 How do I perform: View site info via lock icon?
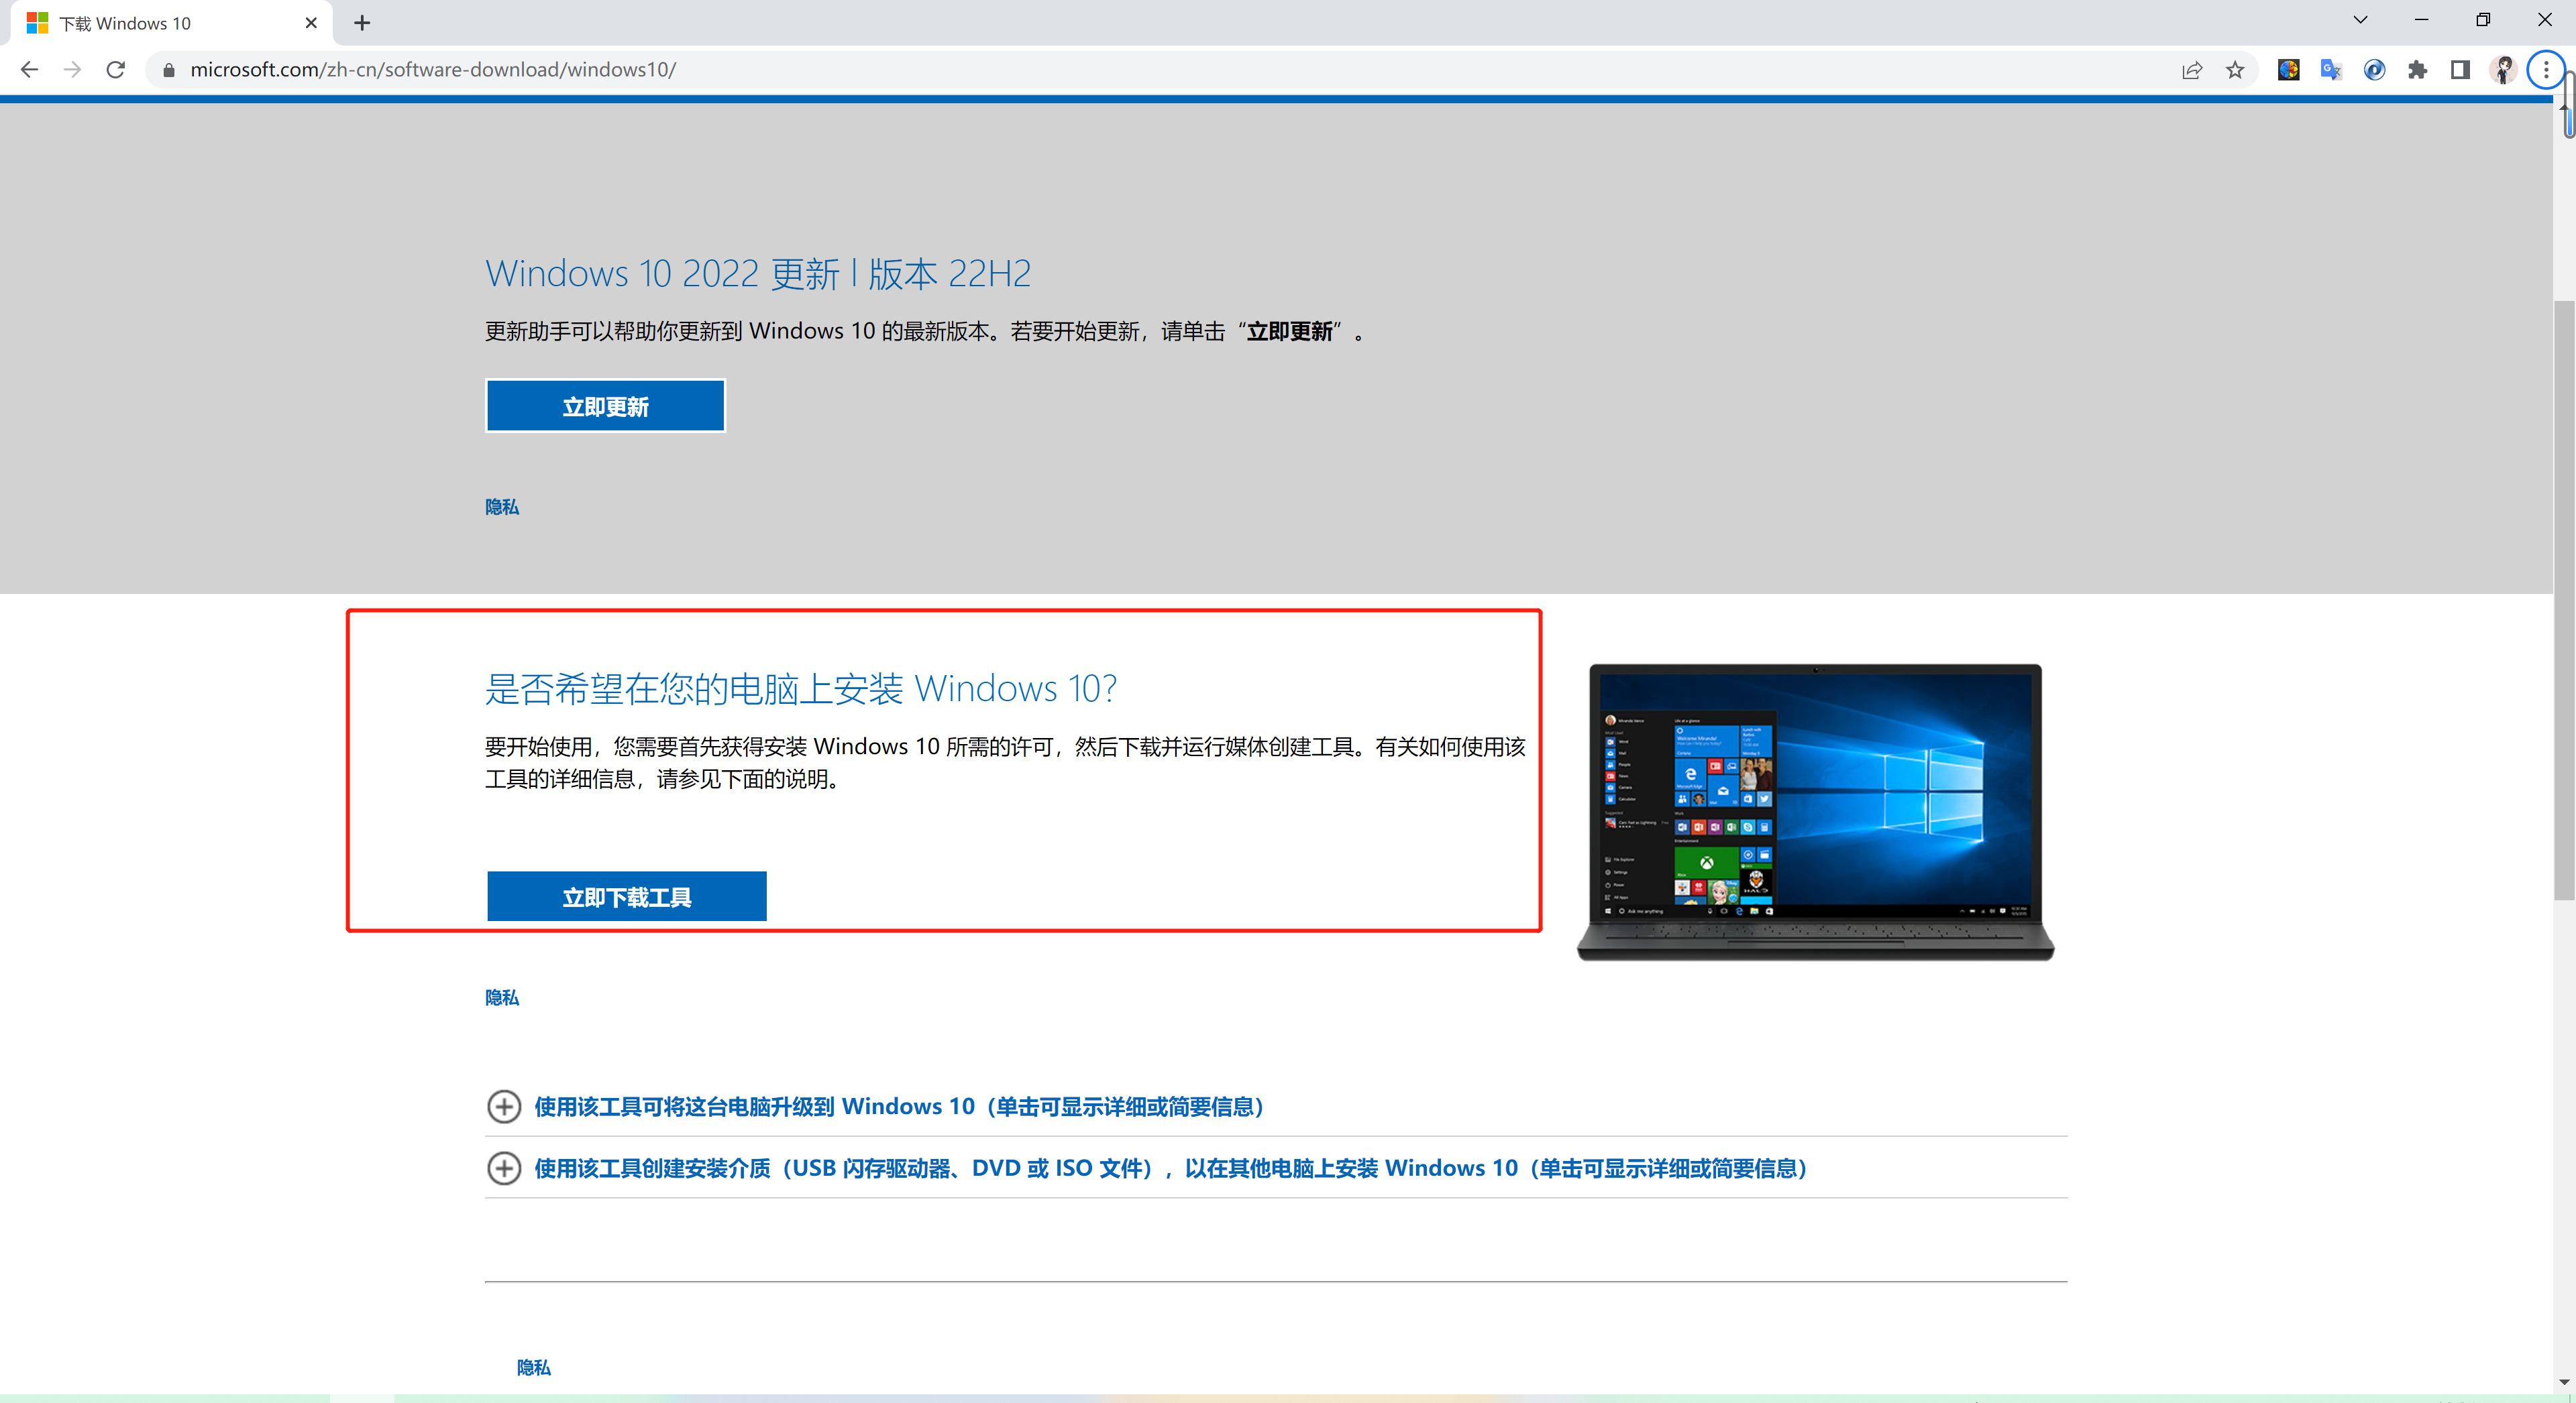(x=169, y=69)
